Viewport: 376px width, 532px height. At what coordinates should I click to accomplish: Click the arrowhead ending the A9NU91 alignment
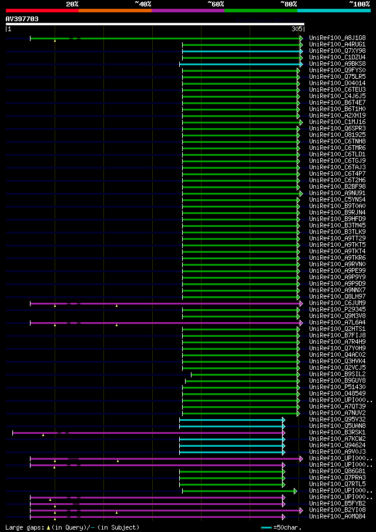301,193
